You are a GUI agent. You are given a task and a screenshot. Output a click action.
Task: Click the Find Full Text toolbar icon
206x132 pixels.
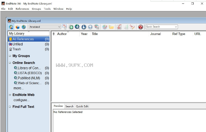[97, 27]
